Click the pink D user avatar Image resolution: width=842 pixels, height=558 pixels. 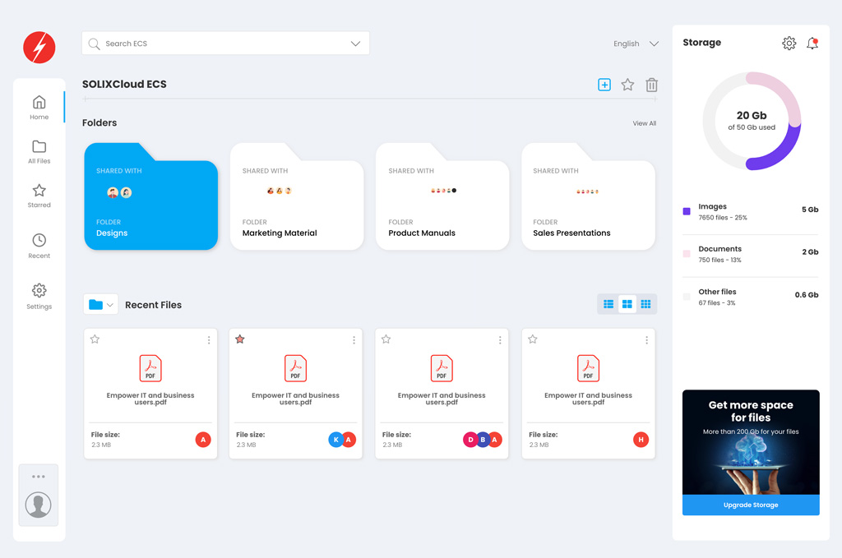pos(470,440)
